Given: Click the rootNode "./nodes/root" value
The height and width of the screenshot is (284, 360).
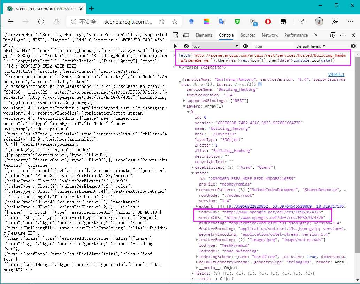Looking at the screenshot, I should 238,195.
